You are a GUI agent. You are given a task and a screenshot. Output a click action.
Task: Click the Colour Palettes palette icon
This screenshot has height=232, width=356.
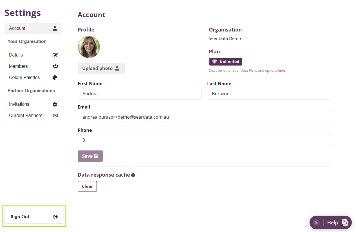click(55, 78)
